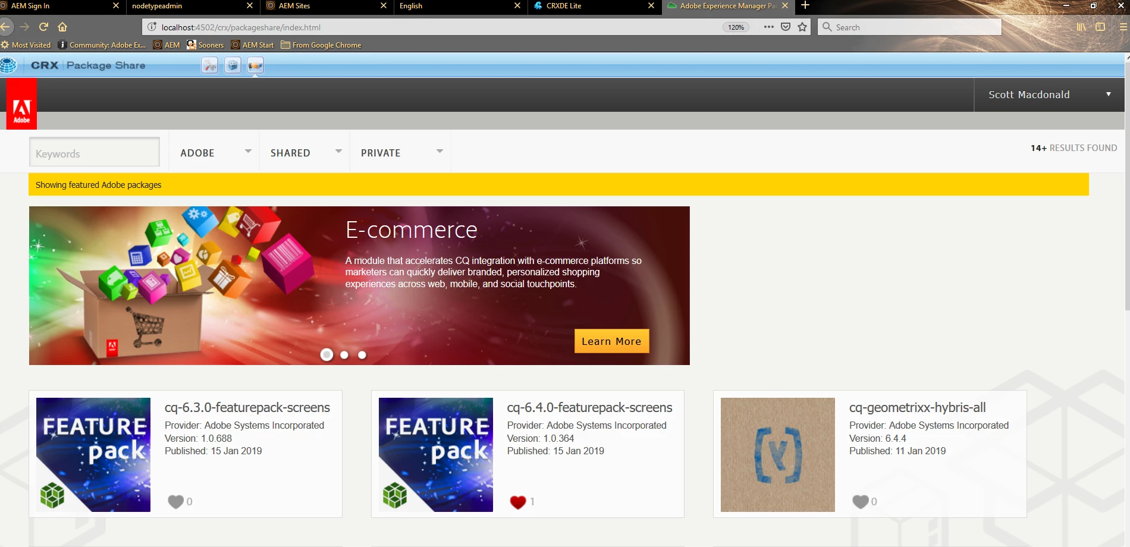This screenshot has height=547, width=1130.
Task: Bookmark this page with the star icon
Action: [x=802, y=27]
